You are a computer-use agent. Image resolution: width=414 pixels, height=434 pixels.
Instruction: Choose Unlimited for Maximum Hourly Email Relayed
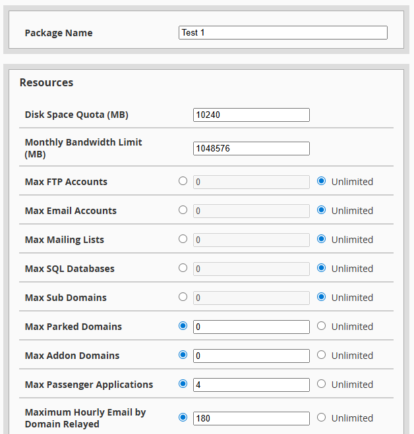[x=321, y=418]
